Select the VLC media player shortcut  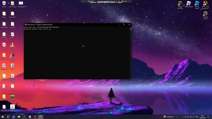[13, 46]
